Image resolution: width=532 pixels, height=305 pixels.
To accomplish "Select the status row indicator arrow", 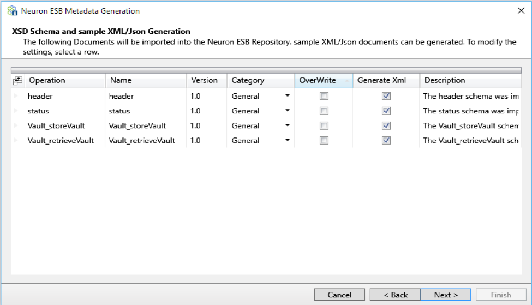I will click(x=16, y=111).
